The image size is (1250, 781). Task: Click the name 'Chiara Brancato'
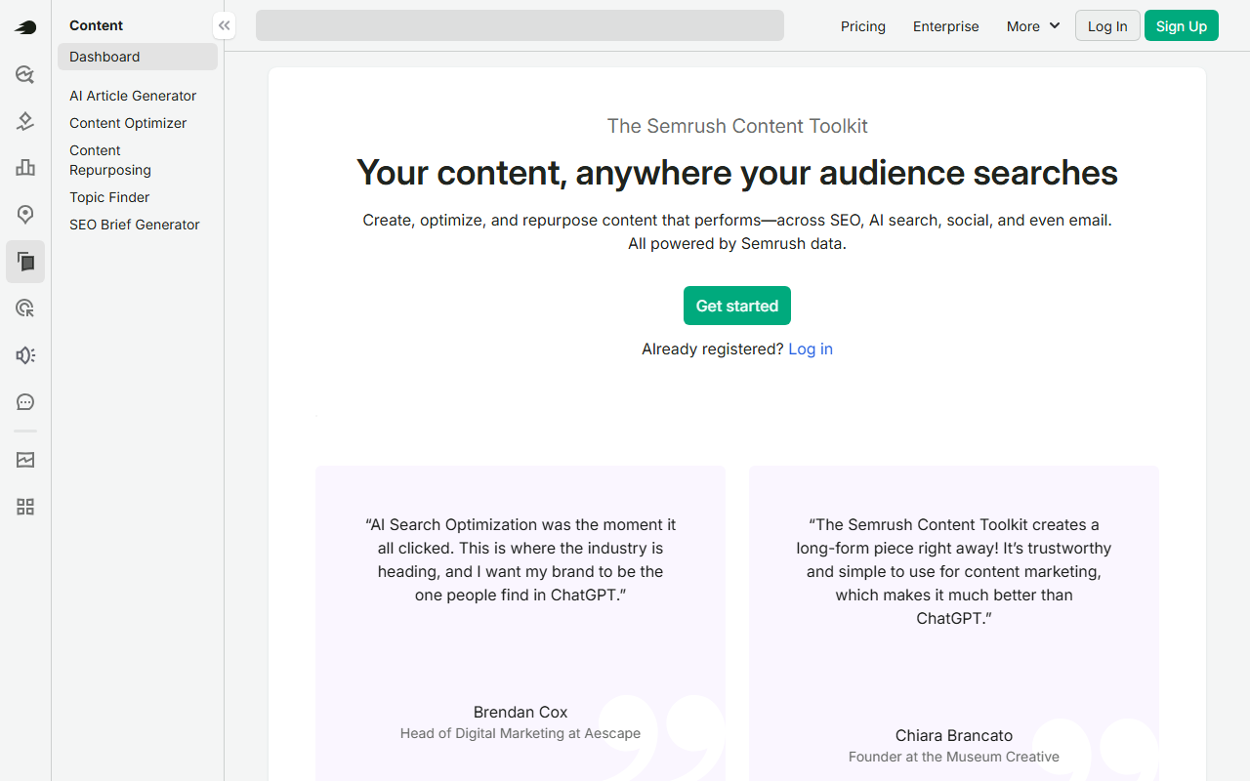[x=954, y=735]
